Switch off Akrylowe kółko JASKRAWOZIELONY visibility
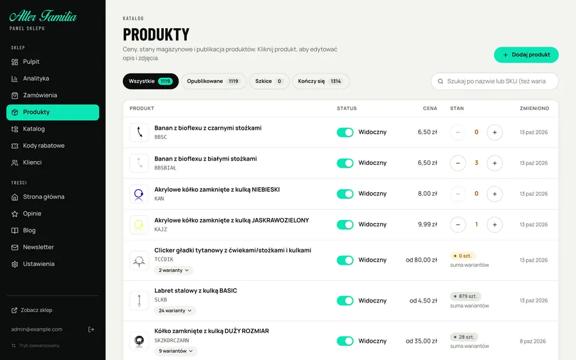This screenshot has width=576, height=360. tap(345, 224)
